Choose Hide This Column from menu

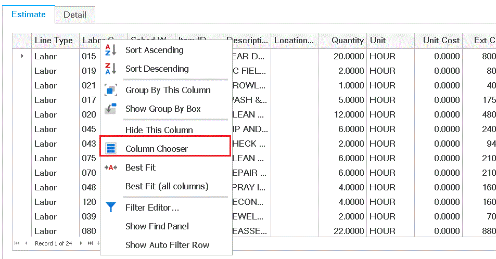point(159,130)
